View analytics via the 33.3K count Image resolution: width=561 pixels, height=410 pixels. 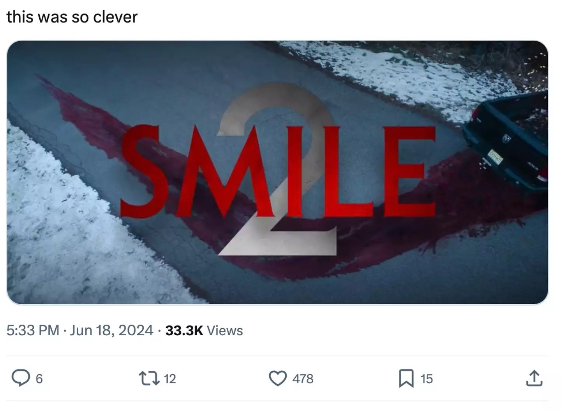click(184, 330)
